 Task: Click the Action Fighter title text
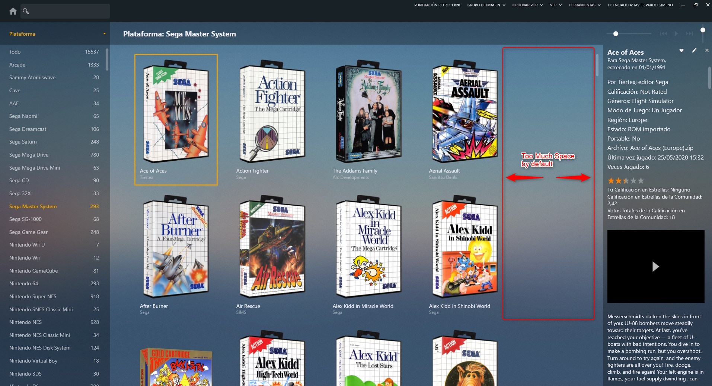point(252,171)
